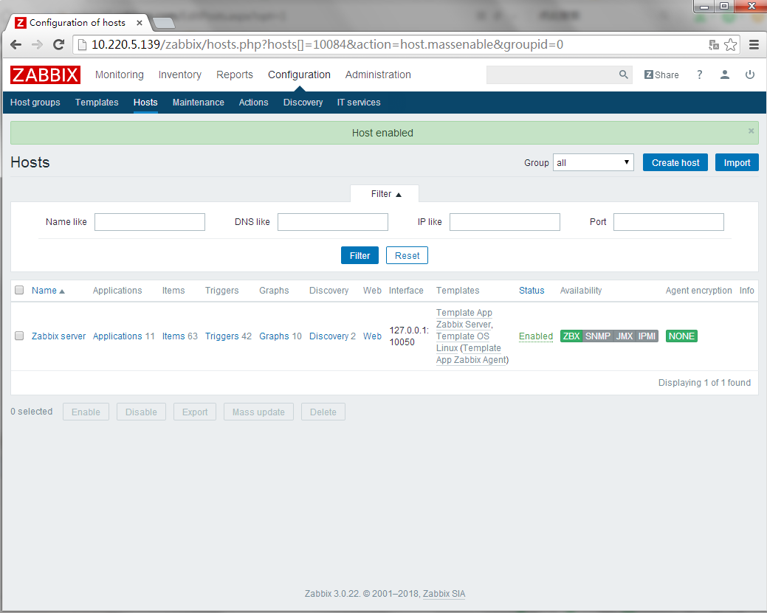Open the Reports menu
This screenshot has width=767, height=613.
click(x=235, y=75)
